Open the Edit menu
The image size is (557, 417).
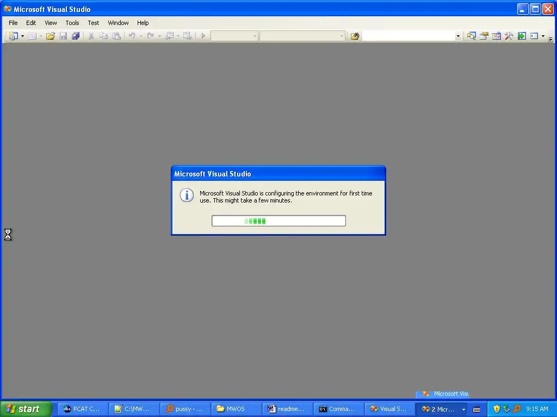coord(31,23)
